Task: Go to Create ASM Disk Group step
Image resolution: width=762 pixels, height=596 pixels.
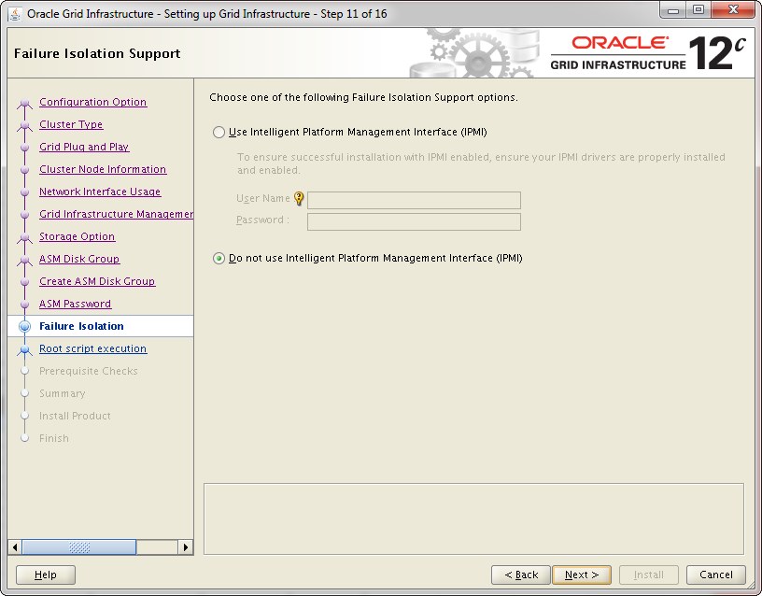Action: [97, 281]
